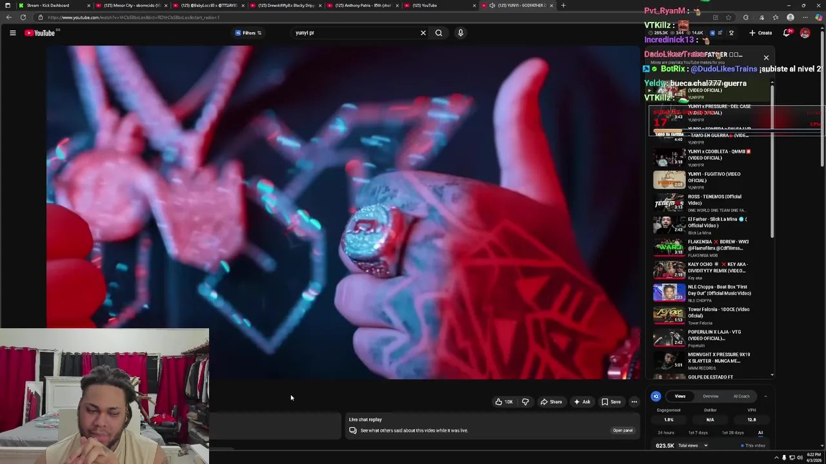Viewport: 826px width, 464px height.
Task: Go to YouTube home via logo
Action: coord(40,33)
